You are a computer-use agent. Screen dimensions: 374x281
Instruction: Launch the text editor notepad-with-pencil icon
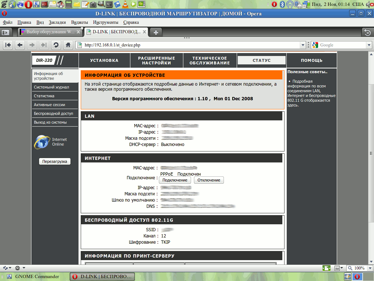point(85,4)
